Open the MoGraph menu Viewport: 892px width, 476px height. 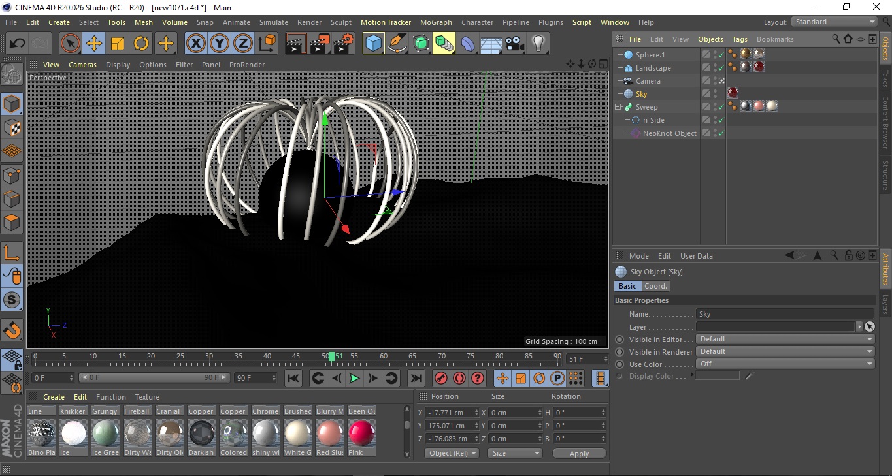click(436, 22)
